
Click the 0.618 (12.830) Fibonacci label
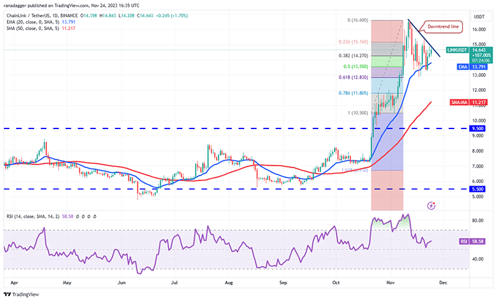click(x=353, y=77)
